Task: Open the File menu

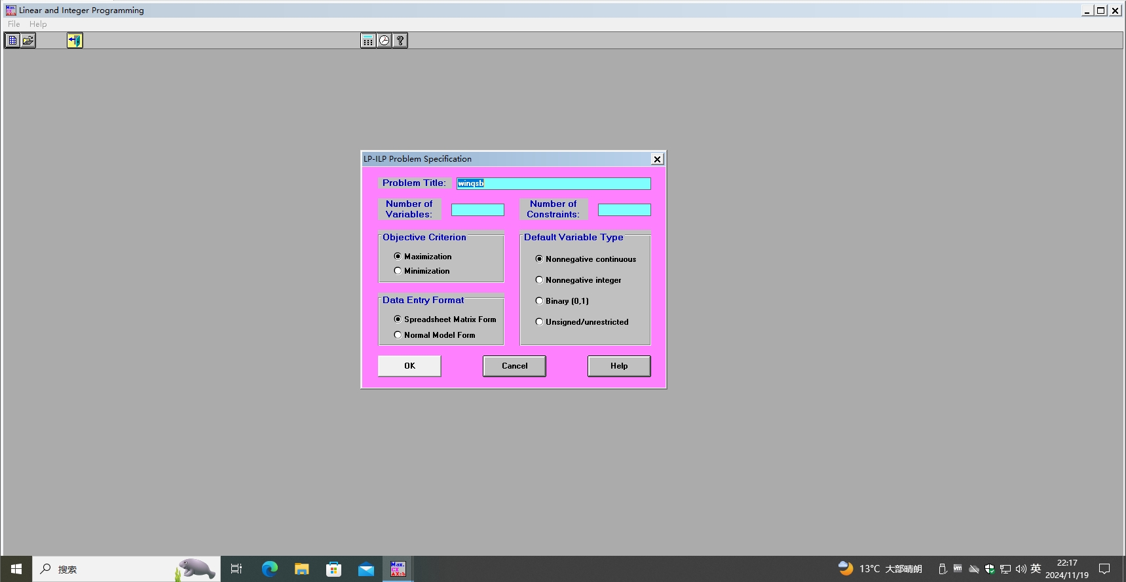Action: click(14, 24)
